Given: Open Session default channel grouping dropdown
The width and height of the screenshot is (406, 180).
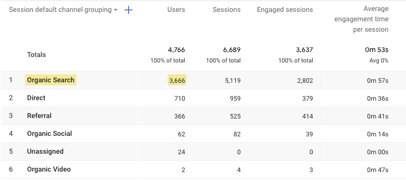Looking at the screenshot, I should (63, 10).
